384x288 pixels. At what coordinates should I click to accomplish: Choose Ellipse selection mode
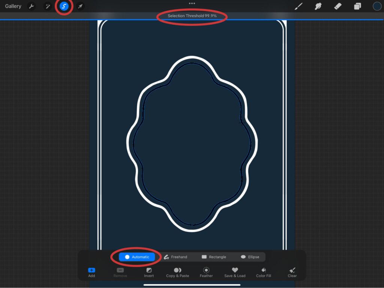point(250,257)
